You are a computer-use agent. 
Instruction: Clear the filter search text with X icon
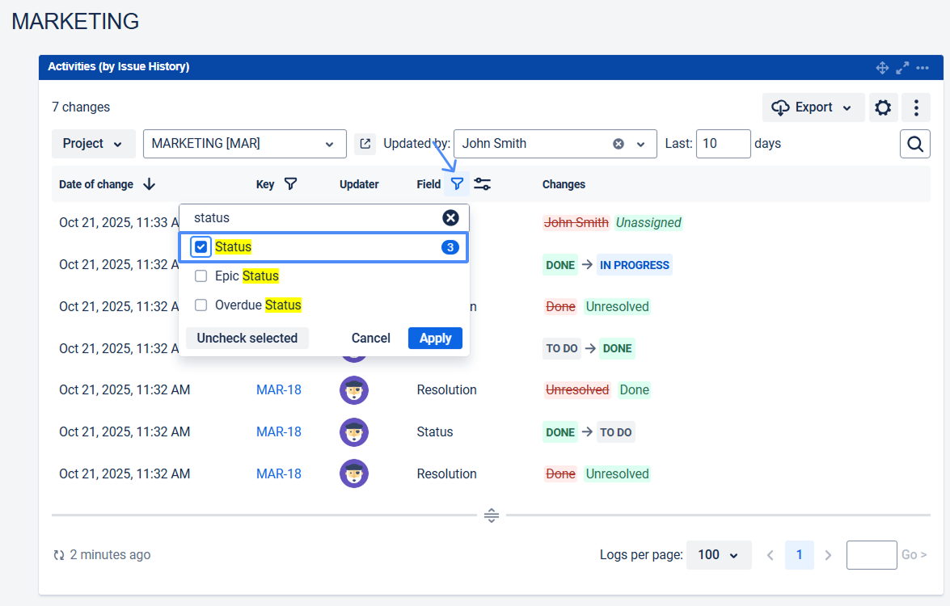451,217
